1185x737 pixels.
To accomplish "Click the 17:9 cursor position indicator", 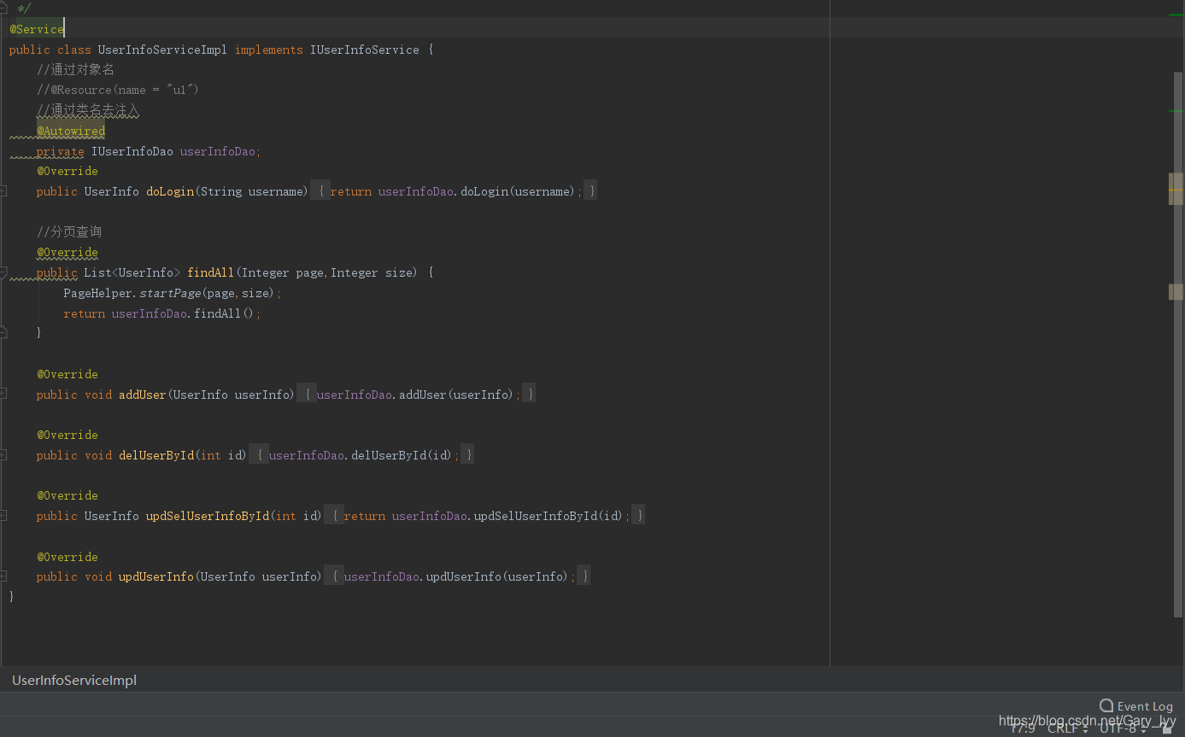I will (1023, 728).
